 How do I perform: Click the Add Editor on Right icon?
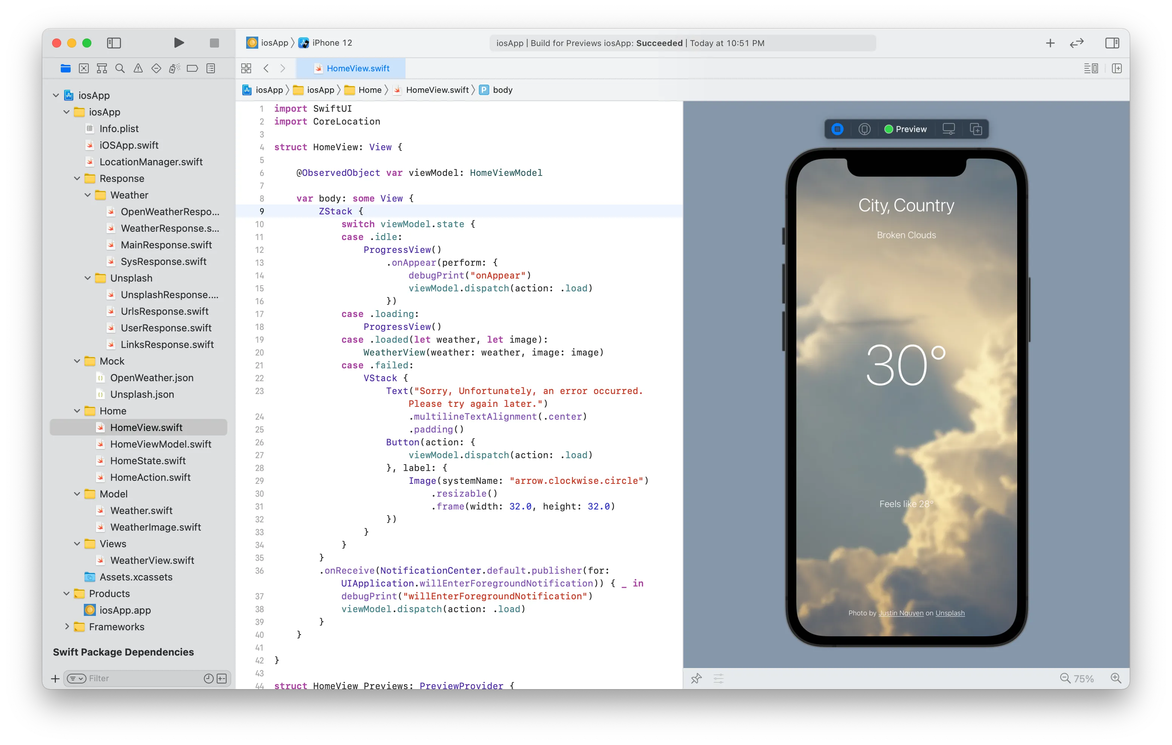(x=1116, y=69)
